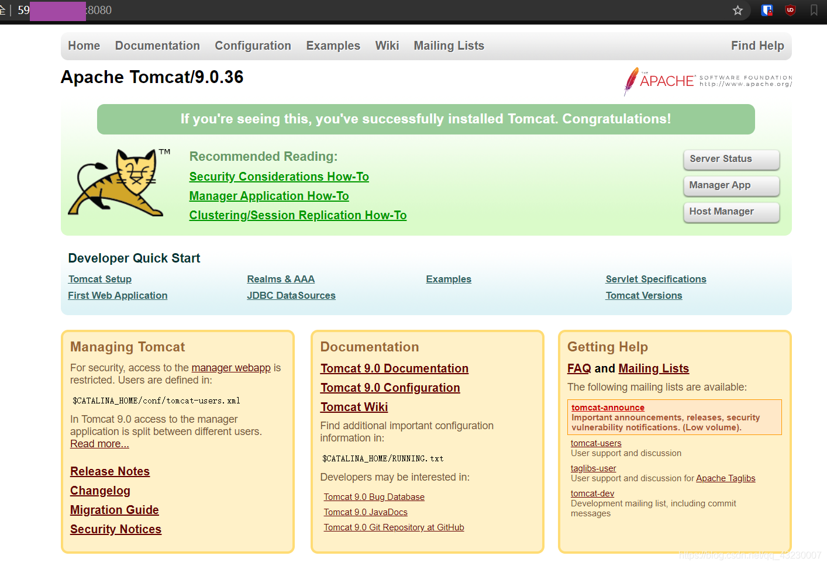Screen dimensions: 827x566
Task: Open the Realms & AAA link
Action: (281, 279)
